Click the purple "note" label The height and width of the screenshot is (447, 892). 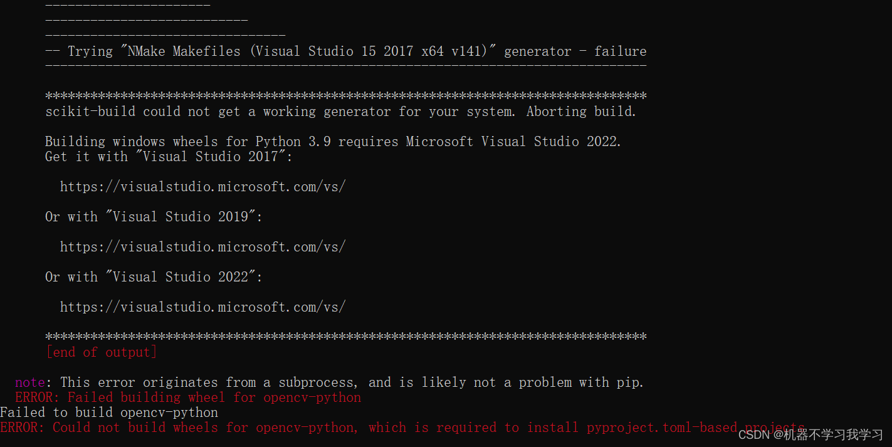click(29, 382)
